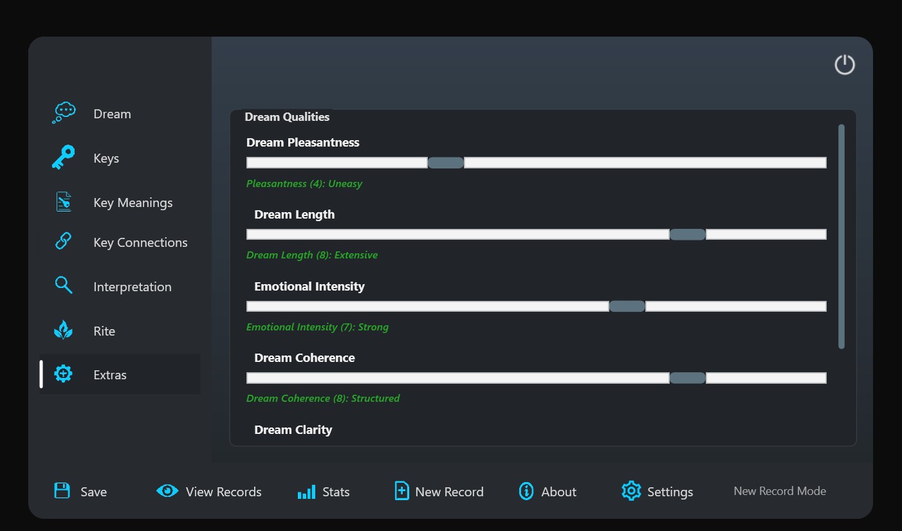Click the Save floppy disk icon
This screenshot has width=902, height=531.
[x=62, y=491]
